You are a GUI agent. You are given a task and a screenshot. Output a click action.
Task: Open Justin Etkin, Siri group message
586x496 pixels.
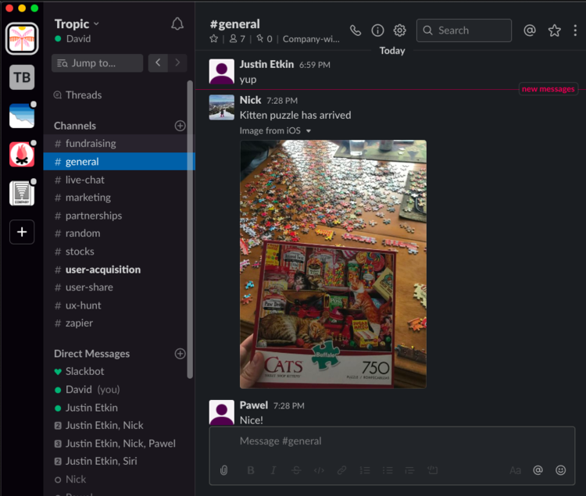click(x=119, y=462)
